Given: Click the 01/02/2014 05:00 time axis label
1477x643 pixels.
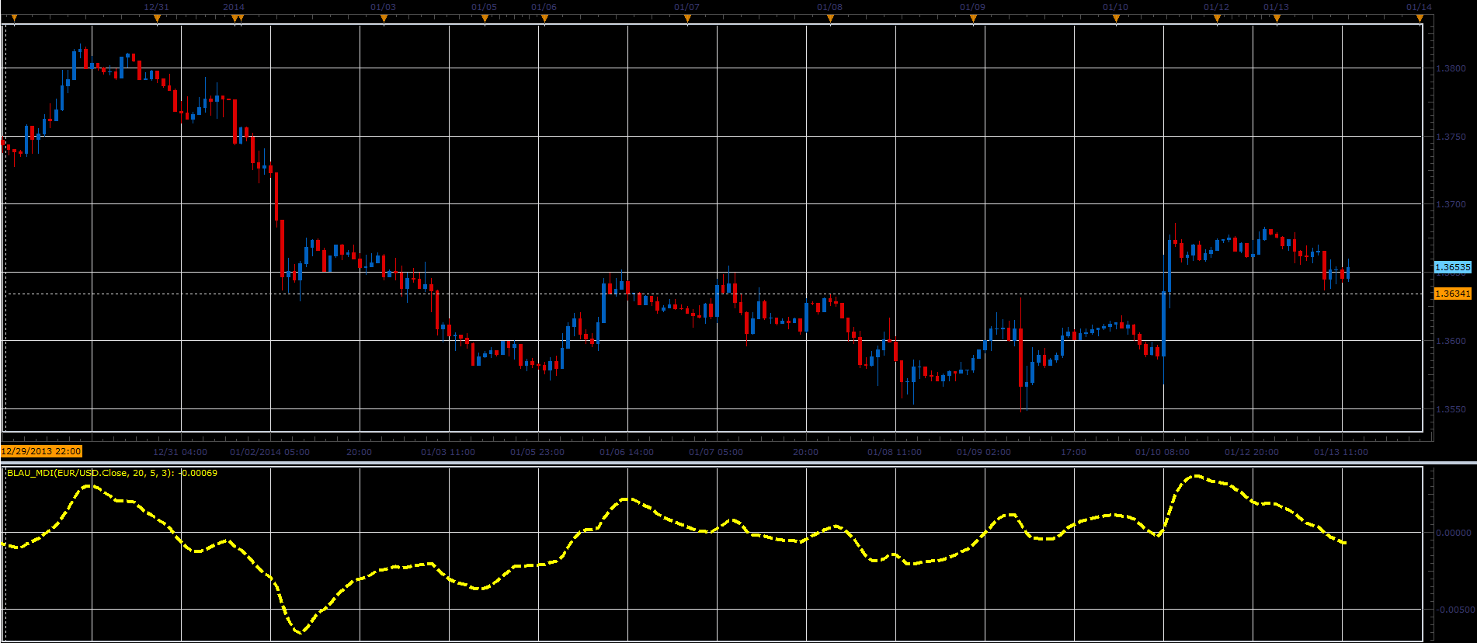Looking at the screenshot, I should click(x=269, y=452).
